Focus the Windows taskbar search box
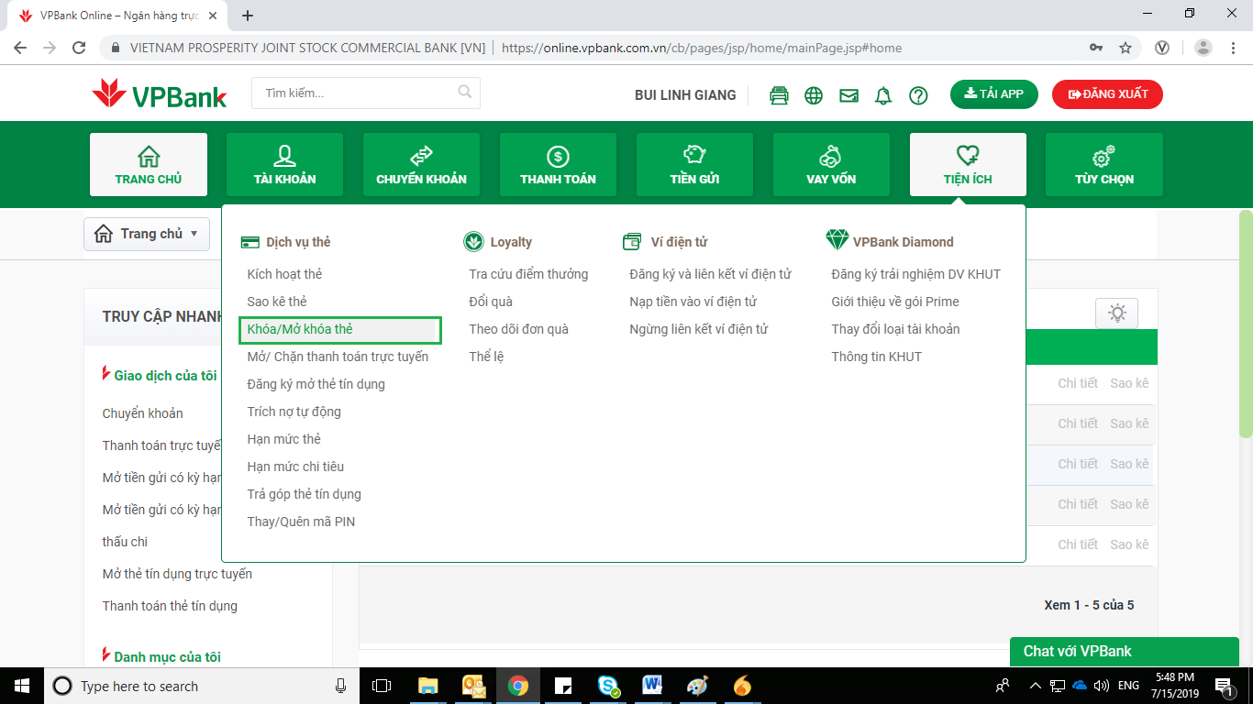1253x704 pixels. (202, 686)
